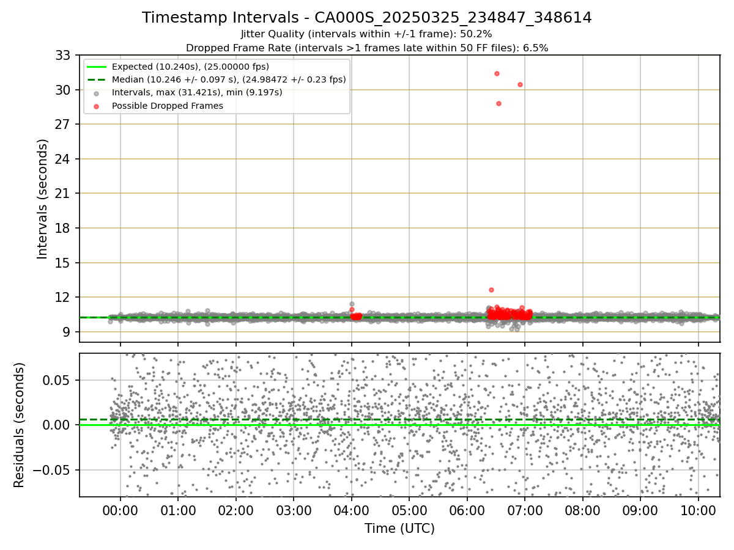Click the grey dot marker in legend

(97, 93)
